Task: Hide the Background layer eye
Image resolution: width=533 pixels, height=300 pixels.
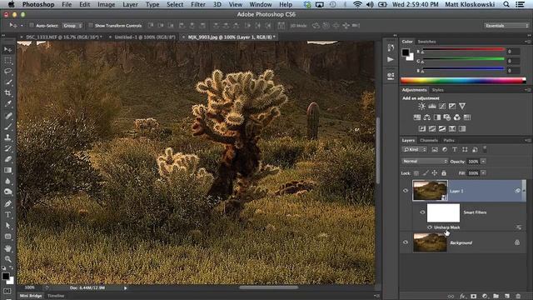Action: click(x=406, y=242)
